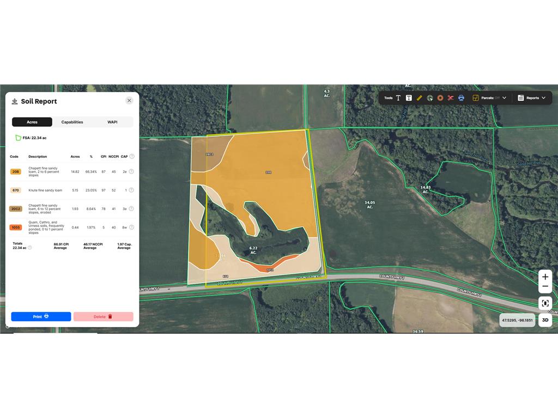Select the Acres tab
Screen dimensions: 558x418
point(32,122)
